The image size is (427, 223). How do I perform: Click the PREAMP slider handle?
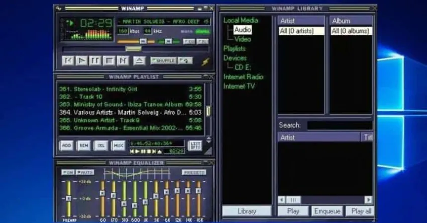tap(69, 198)
